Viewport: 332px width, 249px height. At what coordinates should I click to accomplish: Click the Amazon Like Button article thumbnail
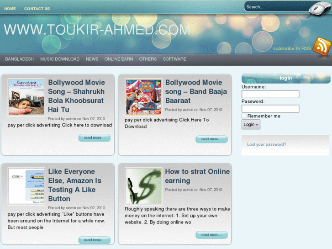point(26,186)
